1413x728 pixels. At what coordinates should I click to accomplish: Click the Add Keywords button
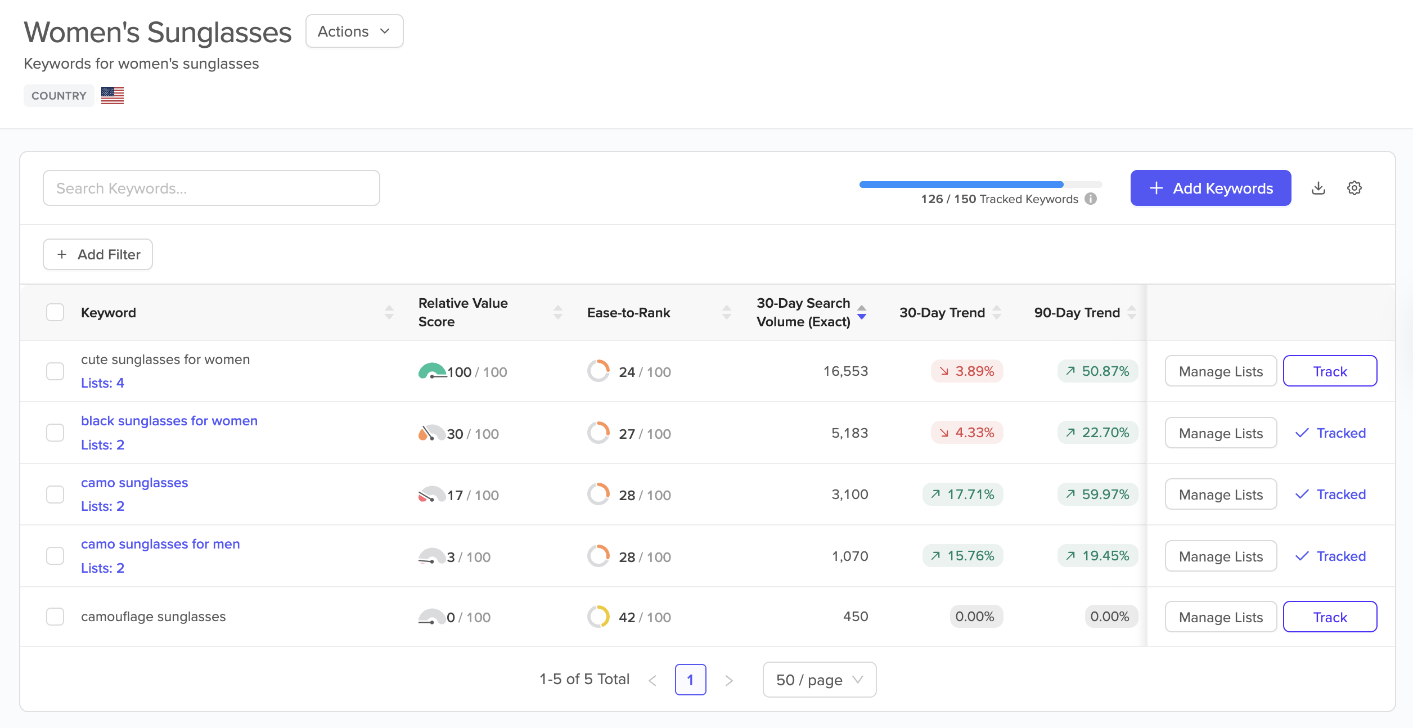pos(1210,188)
